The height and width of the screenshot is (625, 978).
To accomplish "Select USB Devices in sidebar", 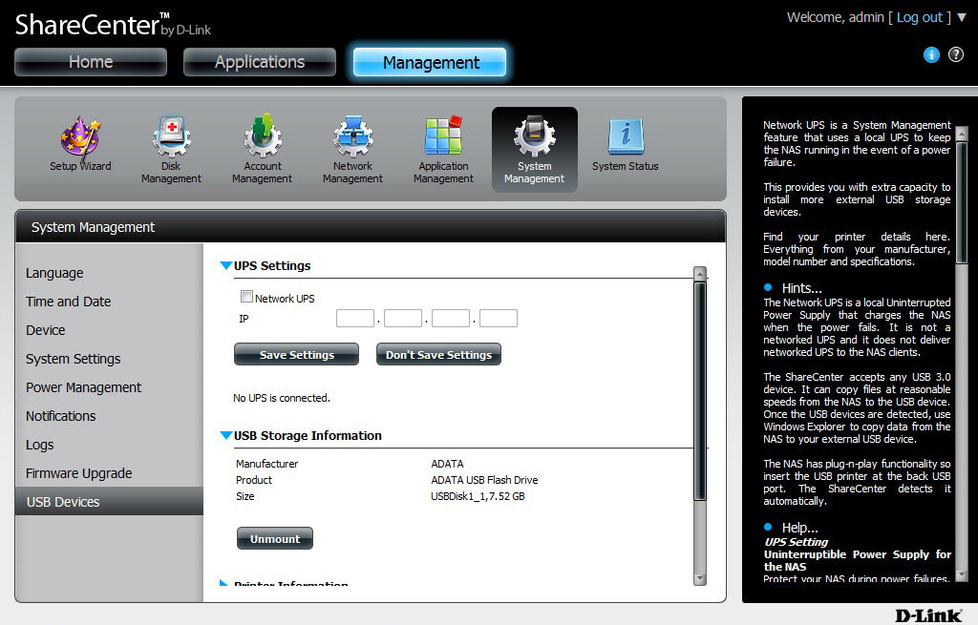I will 109,502.
